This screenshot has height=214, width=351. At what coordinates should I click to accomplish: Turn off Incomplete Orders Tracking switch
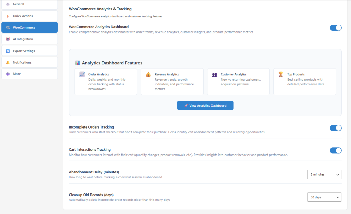click(x=336, y=128)
